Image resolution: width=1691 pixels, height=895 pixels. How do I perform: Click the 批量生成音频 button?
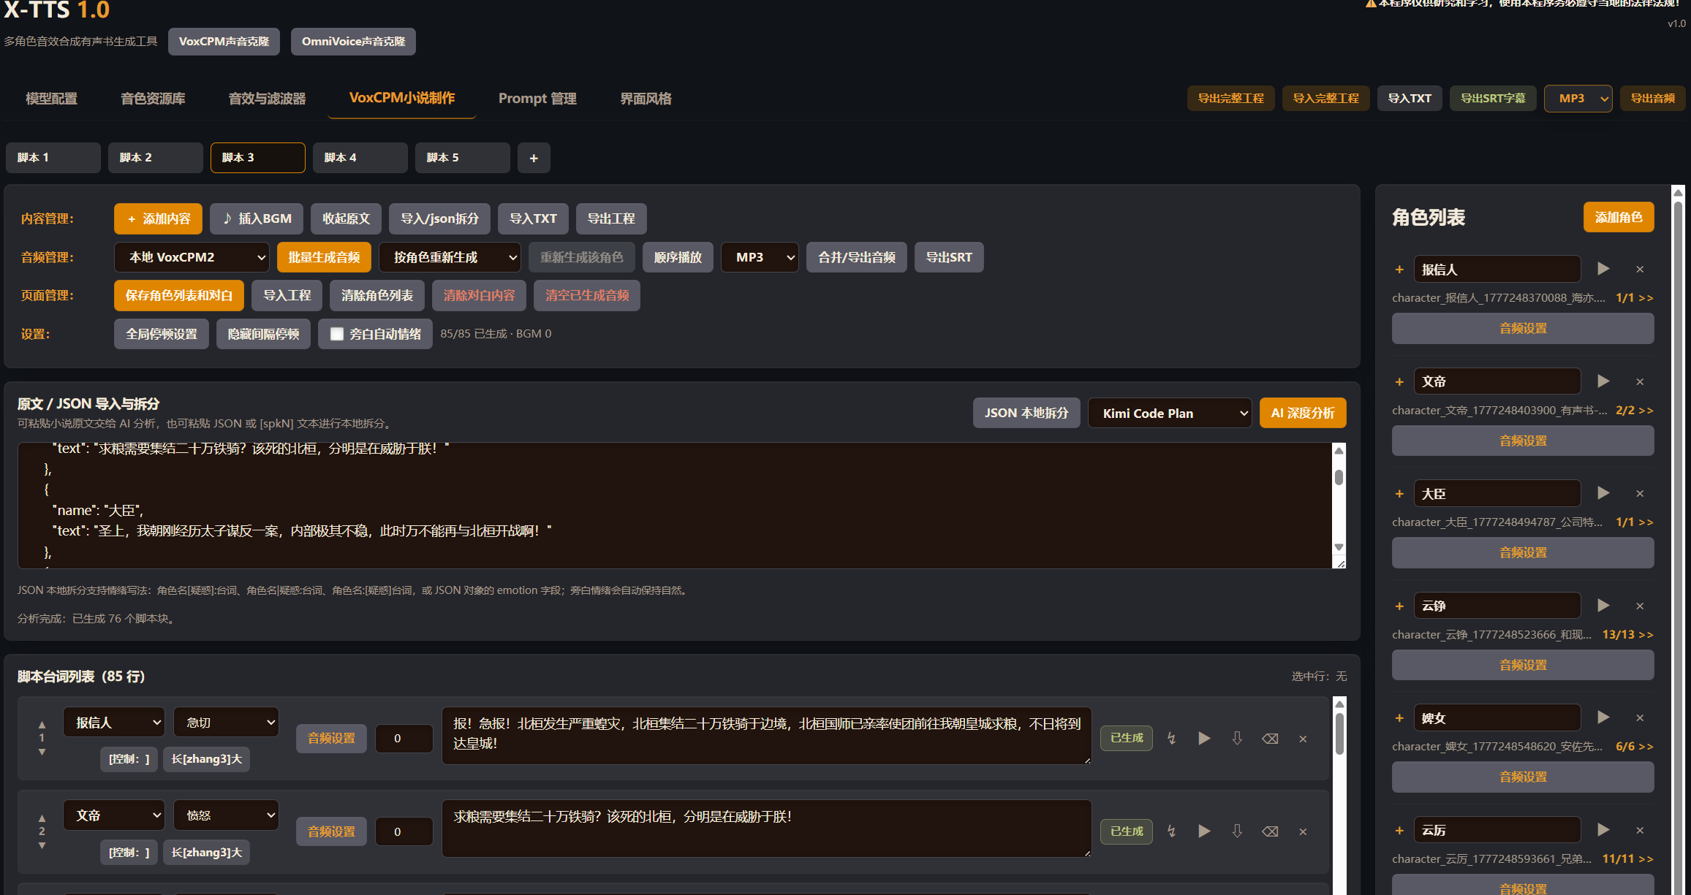click(324, 257)
